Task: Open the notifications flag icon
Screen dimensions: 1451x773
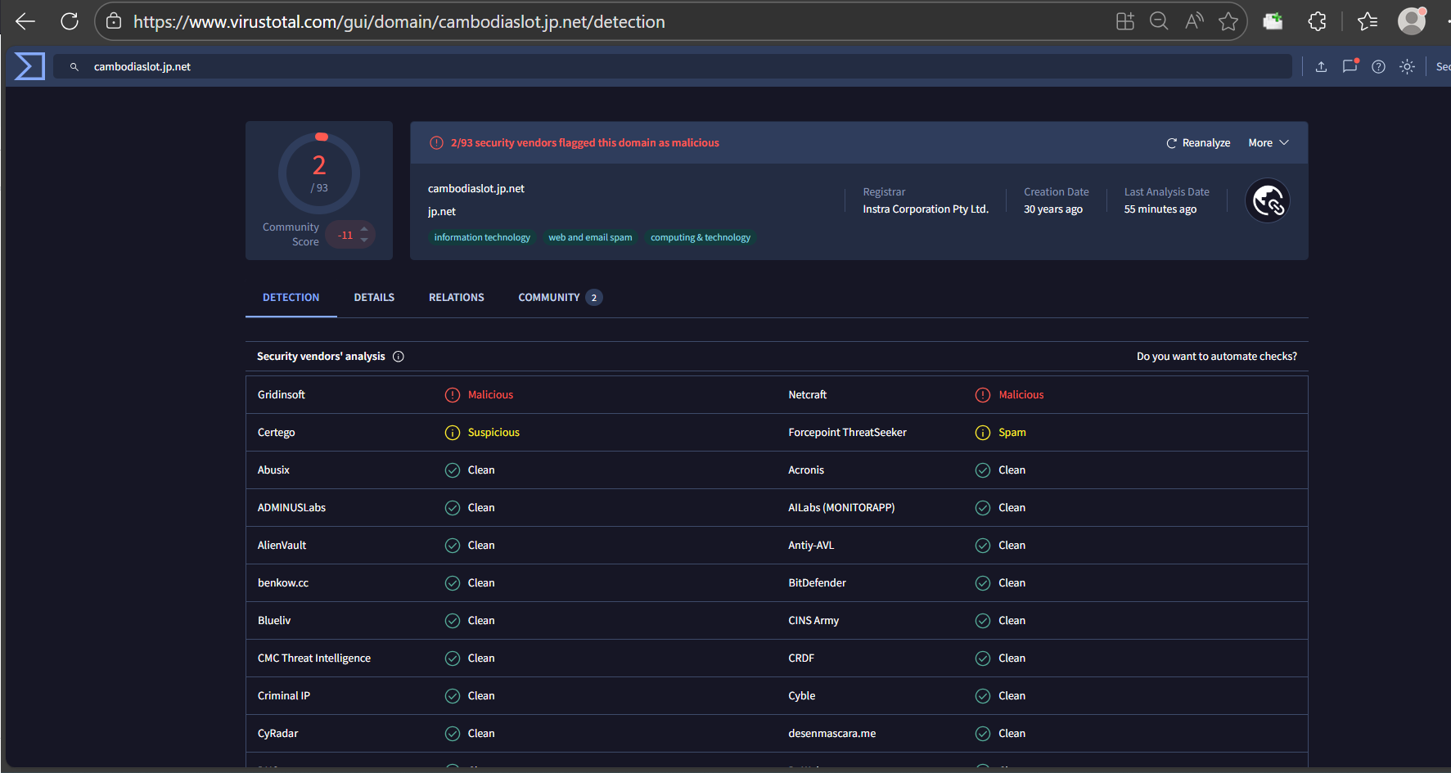Action: click(1350, 67)
